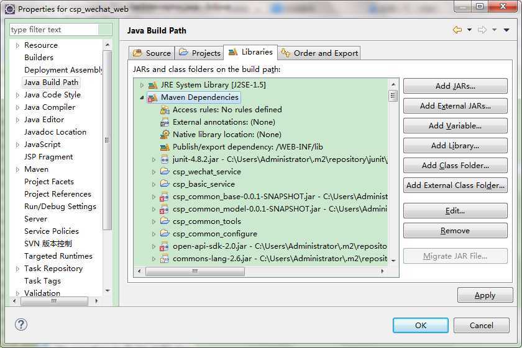The image size is (522, 348).
Task: Select Run/Debug Settings in the sidebar
Action: click(60, 207)
